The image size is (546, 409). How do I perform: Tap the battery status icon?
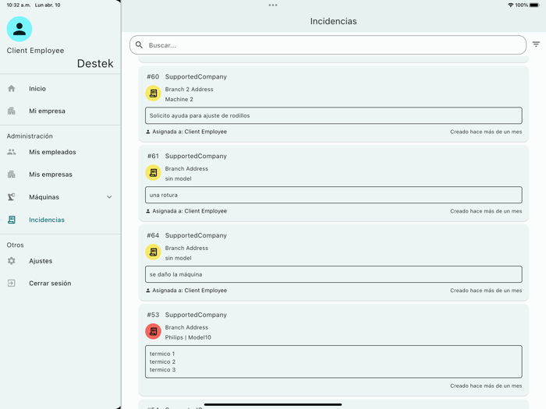(534, 5)
